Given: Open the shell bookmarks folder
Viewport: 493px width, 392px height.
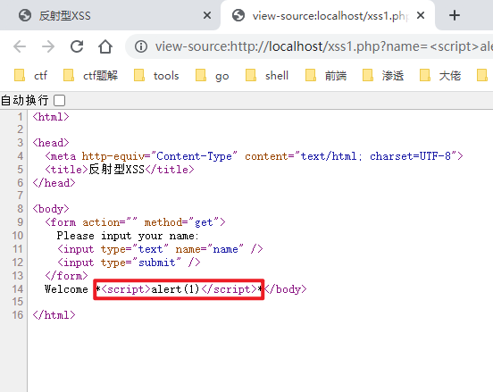Looking at the screenshot, I should pyautogui.click(x=267, y=76).
